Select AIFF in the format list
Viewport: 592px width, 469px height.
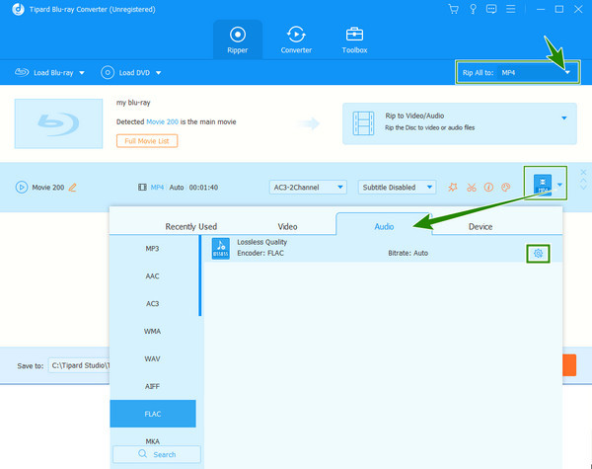(153, 386)
